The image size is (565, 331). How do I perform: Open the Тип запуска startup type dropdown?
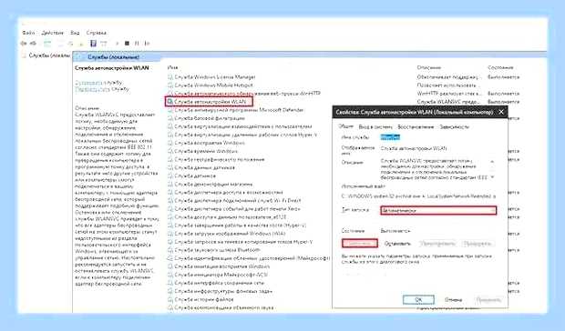click(438, 210)
